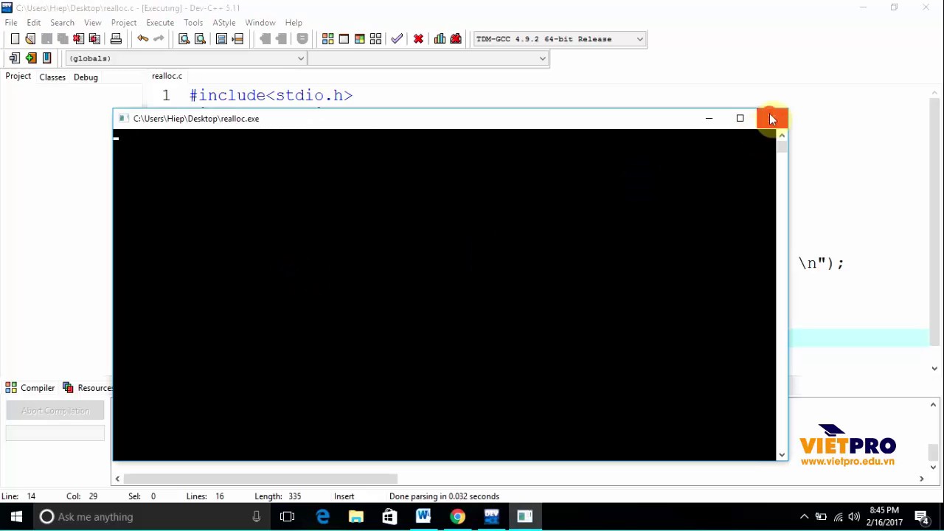Click the Windows Start button
944x531 pixels.
coord(16,516)
